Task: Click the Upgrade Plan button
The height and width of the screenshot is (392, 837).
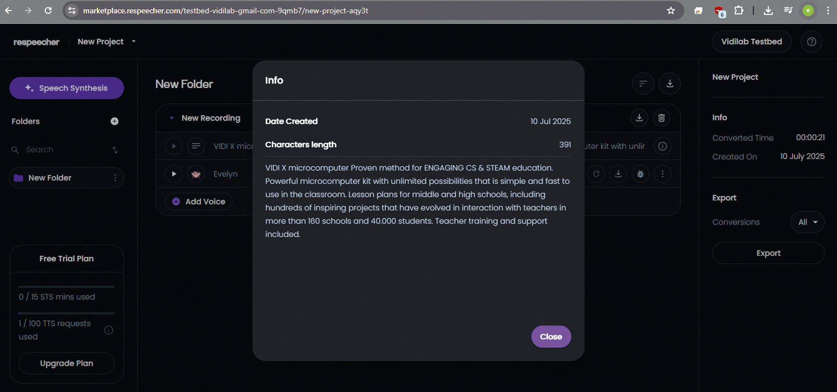Action: click(x=66, y=363)
